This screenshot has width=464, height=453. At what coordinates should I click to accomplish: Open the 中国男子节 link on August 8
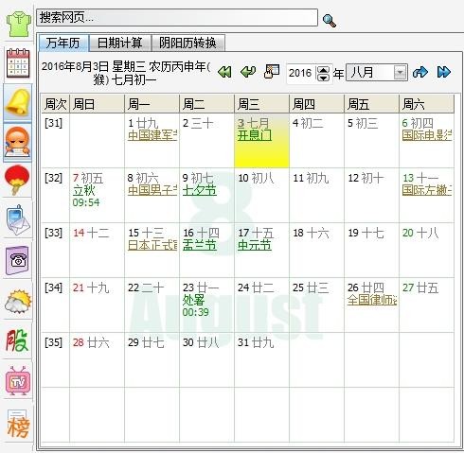pos(152,190)
